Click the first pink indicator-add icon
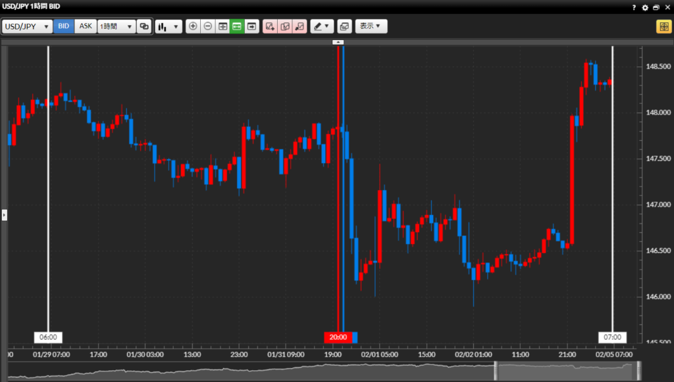Screen dimensions: 674x382 point(270,26)
